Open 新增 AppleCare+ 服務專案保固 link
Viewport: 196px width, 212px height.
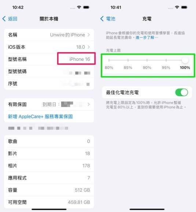point(40,117)
